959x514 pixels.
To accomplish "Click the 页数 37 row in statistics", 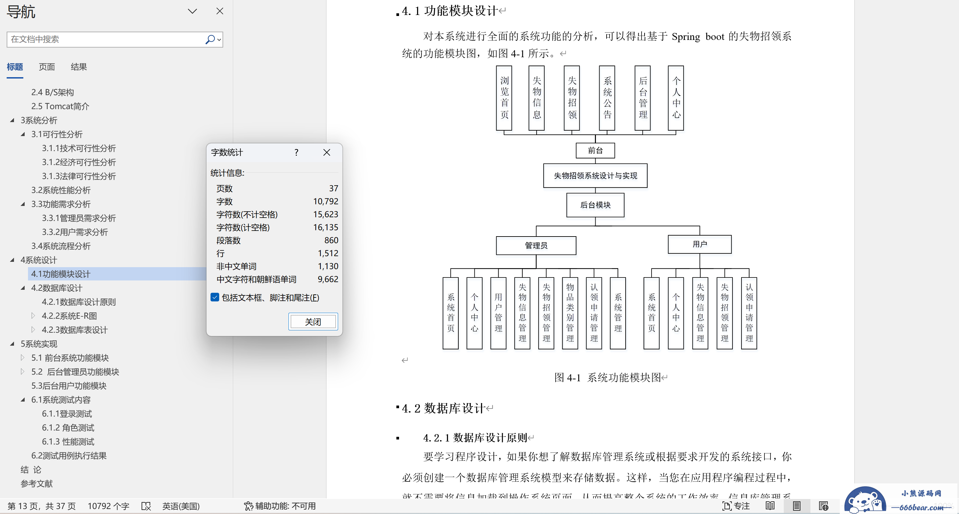I will click(277, 188).
